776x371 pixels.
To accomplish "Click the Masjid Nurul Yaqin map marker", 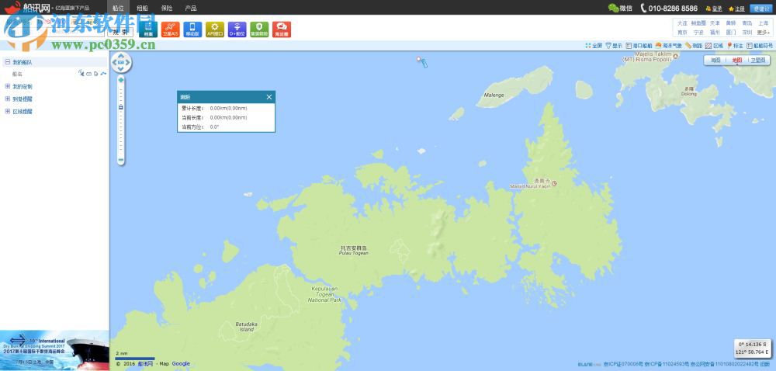I will 554,183.
